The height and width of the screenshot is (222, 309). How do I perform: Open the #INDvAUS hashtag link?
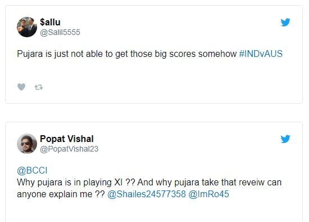click(x=261, y=54)
